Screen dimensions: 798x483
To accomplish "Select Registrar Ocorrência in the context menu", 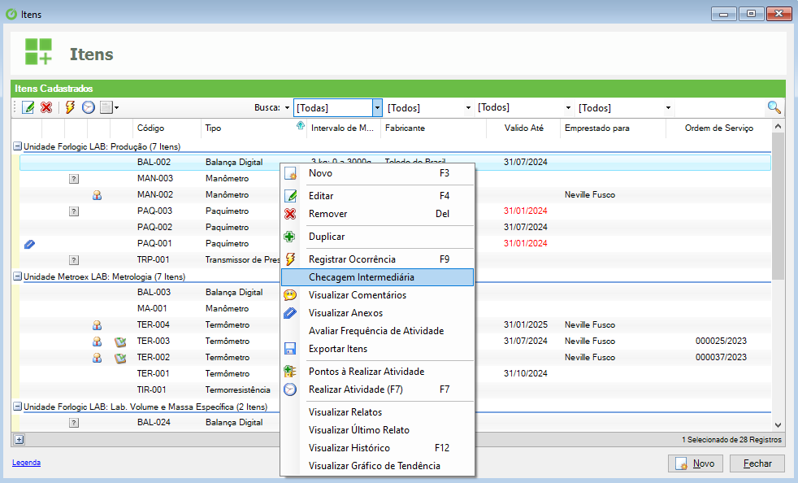I will 377,259.
